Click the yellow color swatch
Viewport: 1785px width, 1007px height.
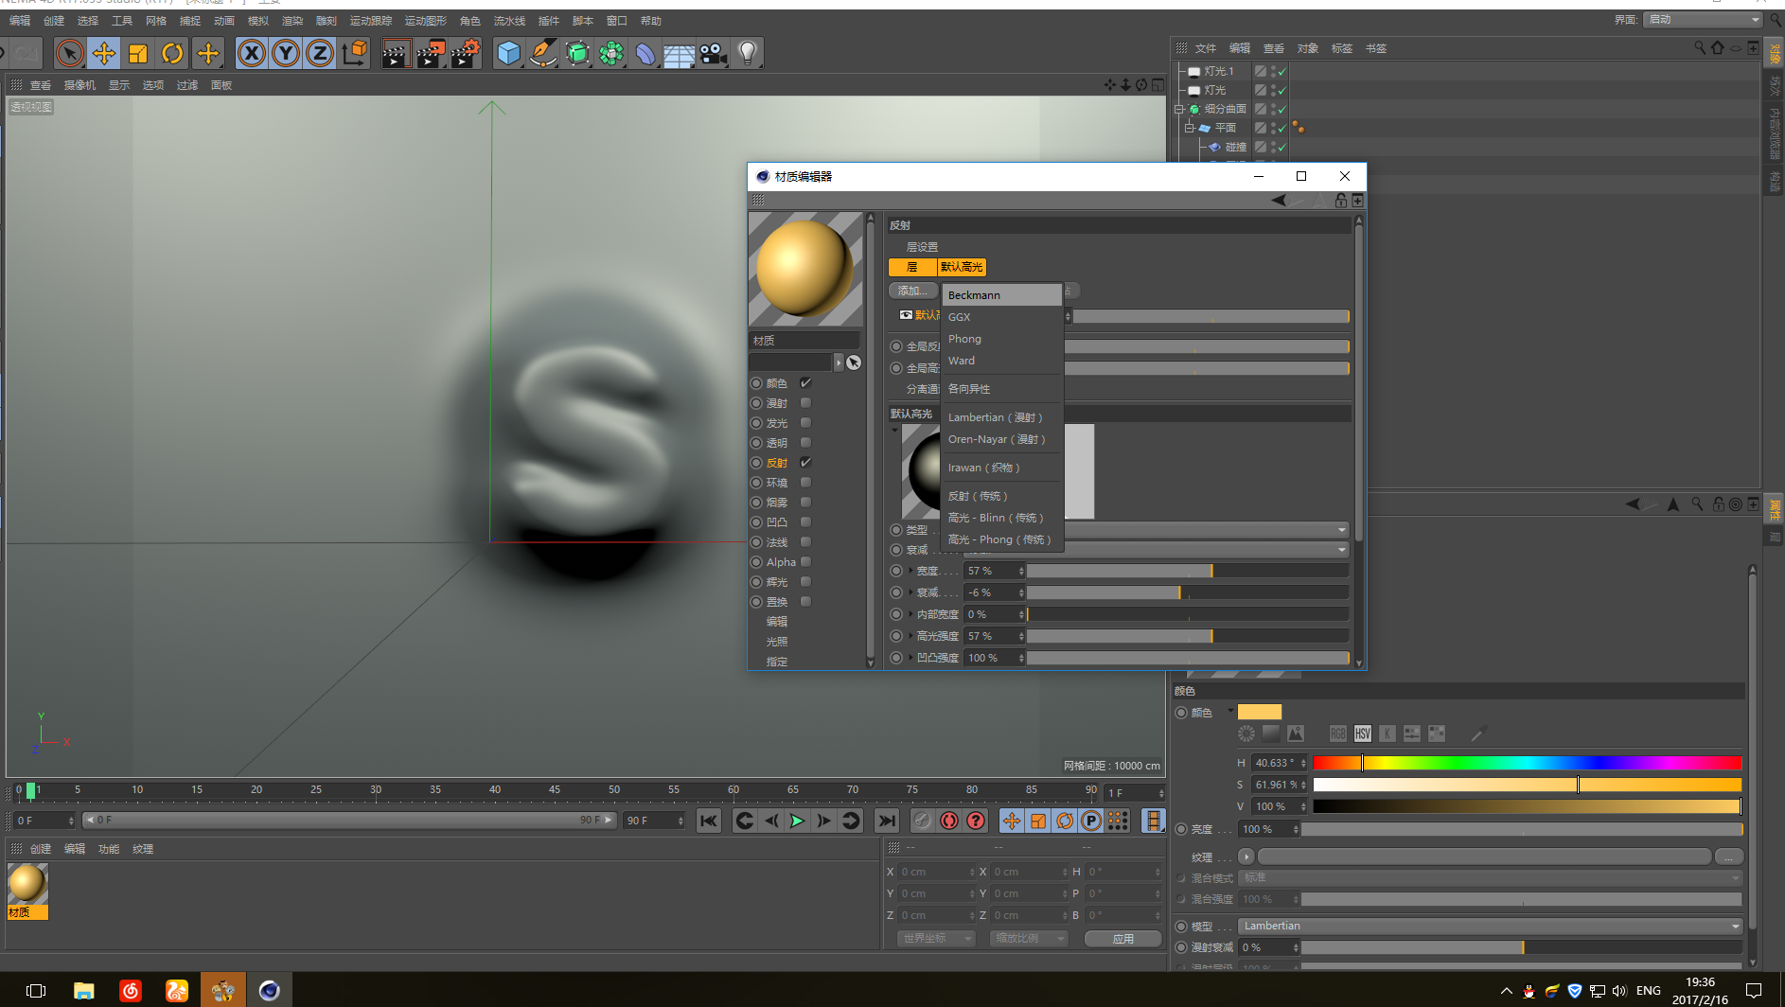pyautogui.click(x=1260, y=712)
